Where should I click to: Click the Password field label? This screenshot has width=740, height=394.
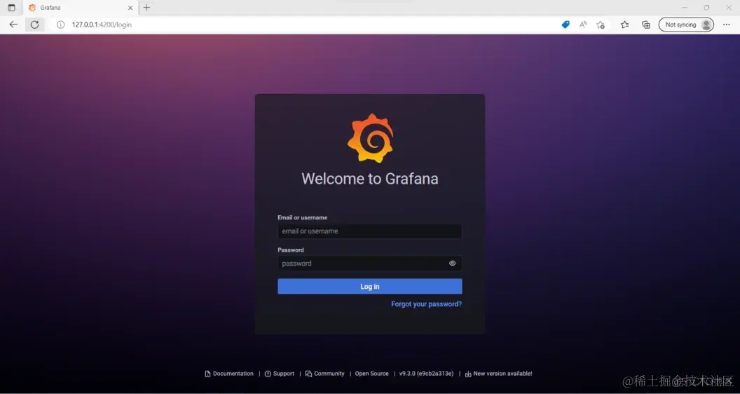291,250
